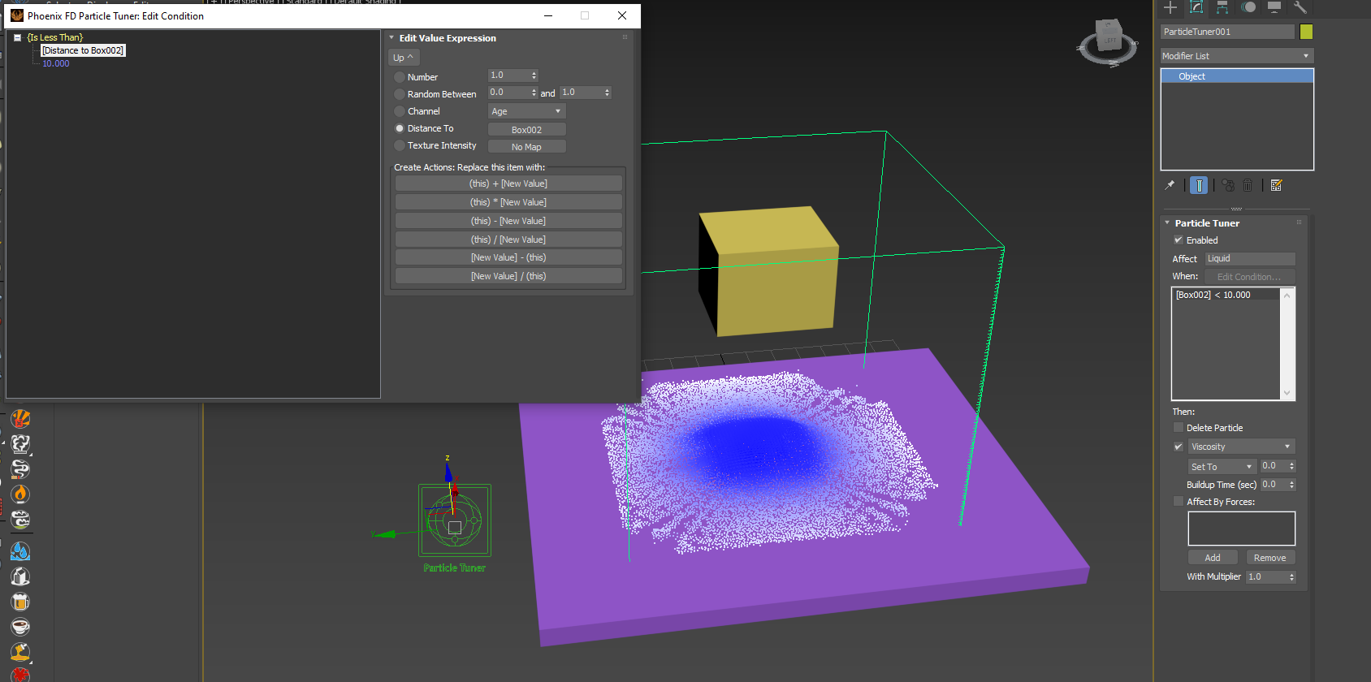Open the Channel Age dropdown
Viewport: 1371px width, 682px height.
tap(526, 111)
